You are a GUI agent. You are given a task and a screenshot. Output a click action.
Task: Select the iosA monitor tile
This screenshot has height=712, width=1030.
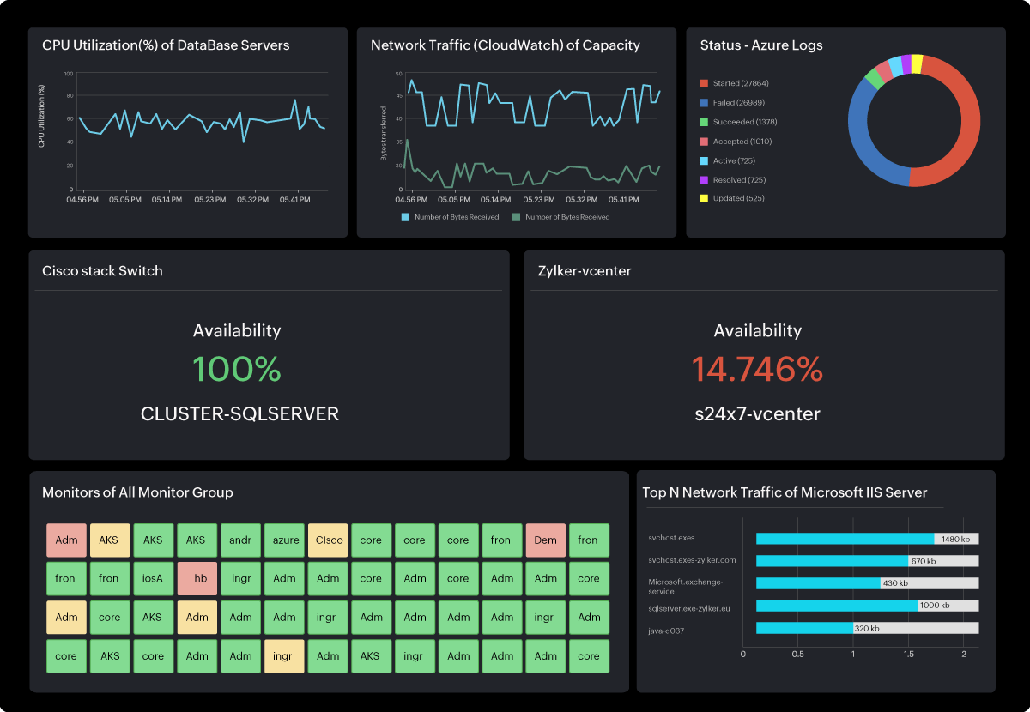coord(153,578)
